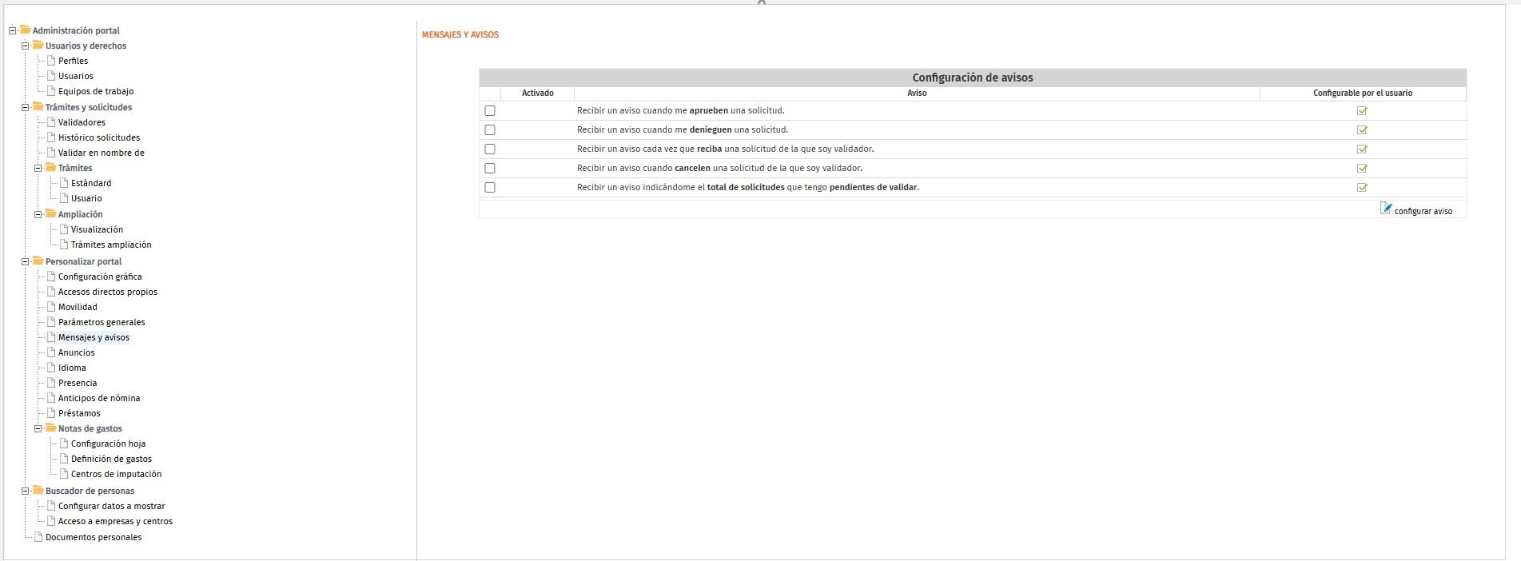Select Validar en nombre de
The height and width of the screenshot is (561, 1521).
102,153
